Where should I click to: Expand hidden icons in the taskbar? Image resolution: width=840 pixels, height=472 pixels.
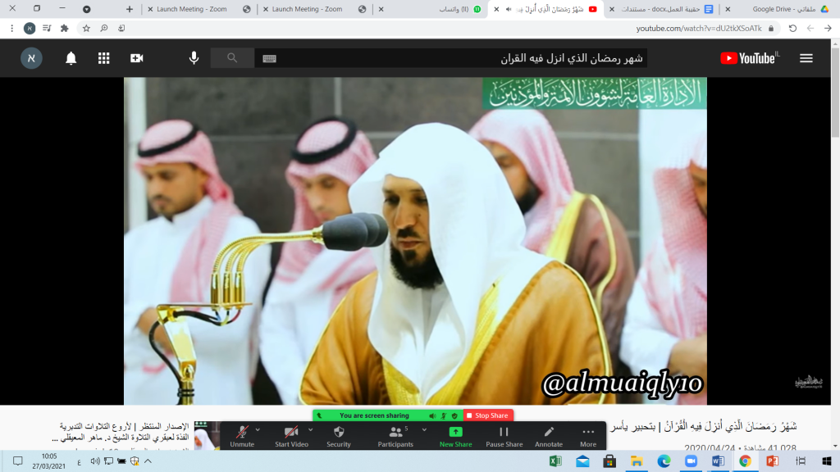click(x=146, y=461)
